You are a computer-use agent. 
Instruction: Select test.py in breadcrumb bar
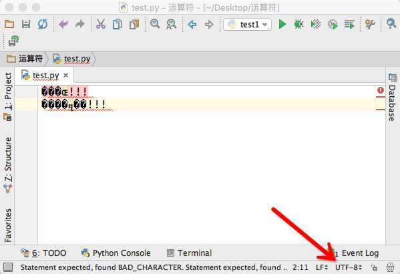71,59
